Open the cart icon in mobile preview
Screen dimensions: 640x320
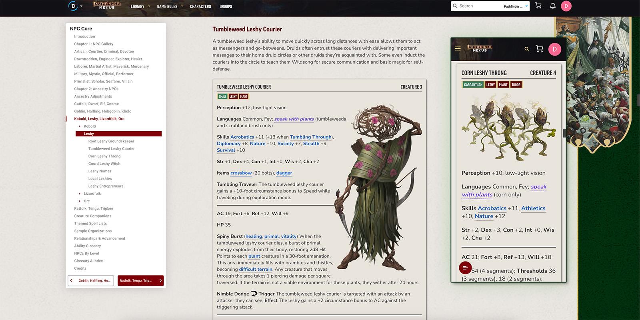[539, 49]
